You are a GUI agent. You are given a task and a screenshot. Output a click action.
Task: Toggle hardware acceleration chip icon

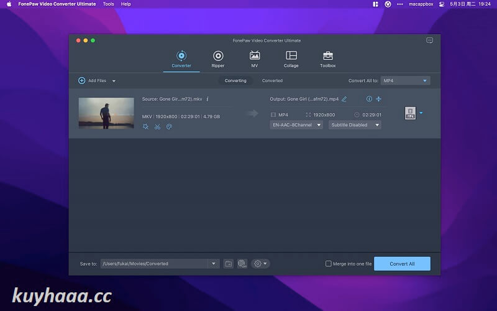coord(242,264)
